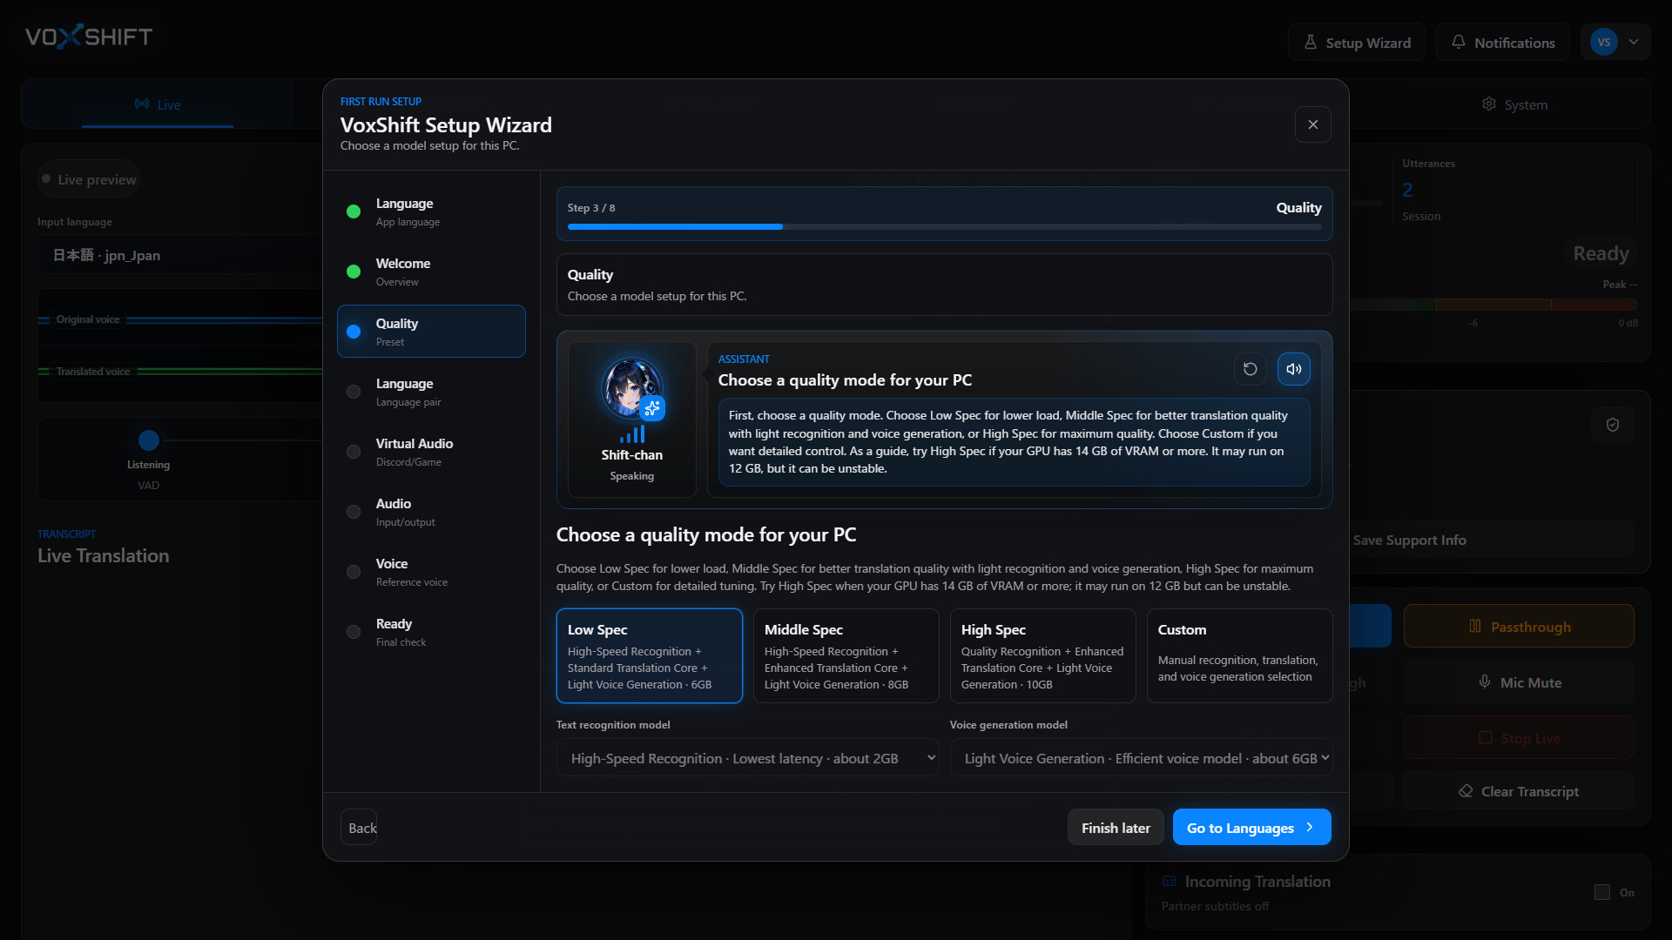Open the Text recognition model dropdown
Image resolution: width=1672 pixels, height=940 pixels.
coord(747,758)
